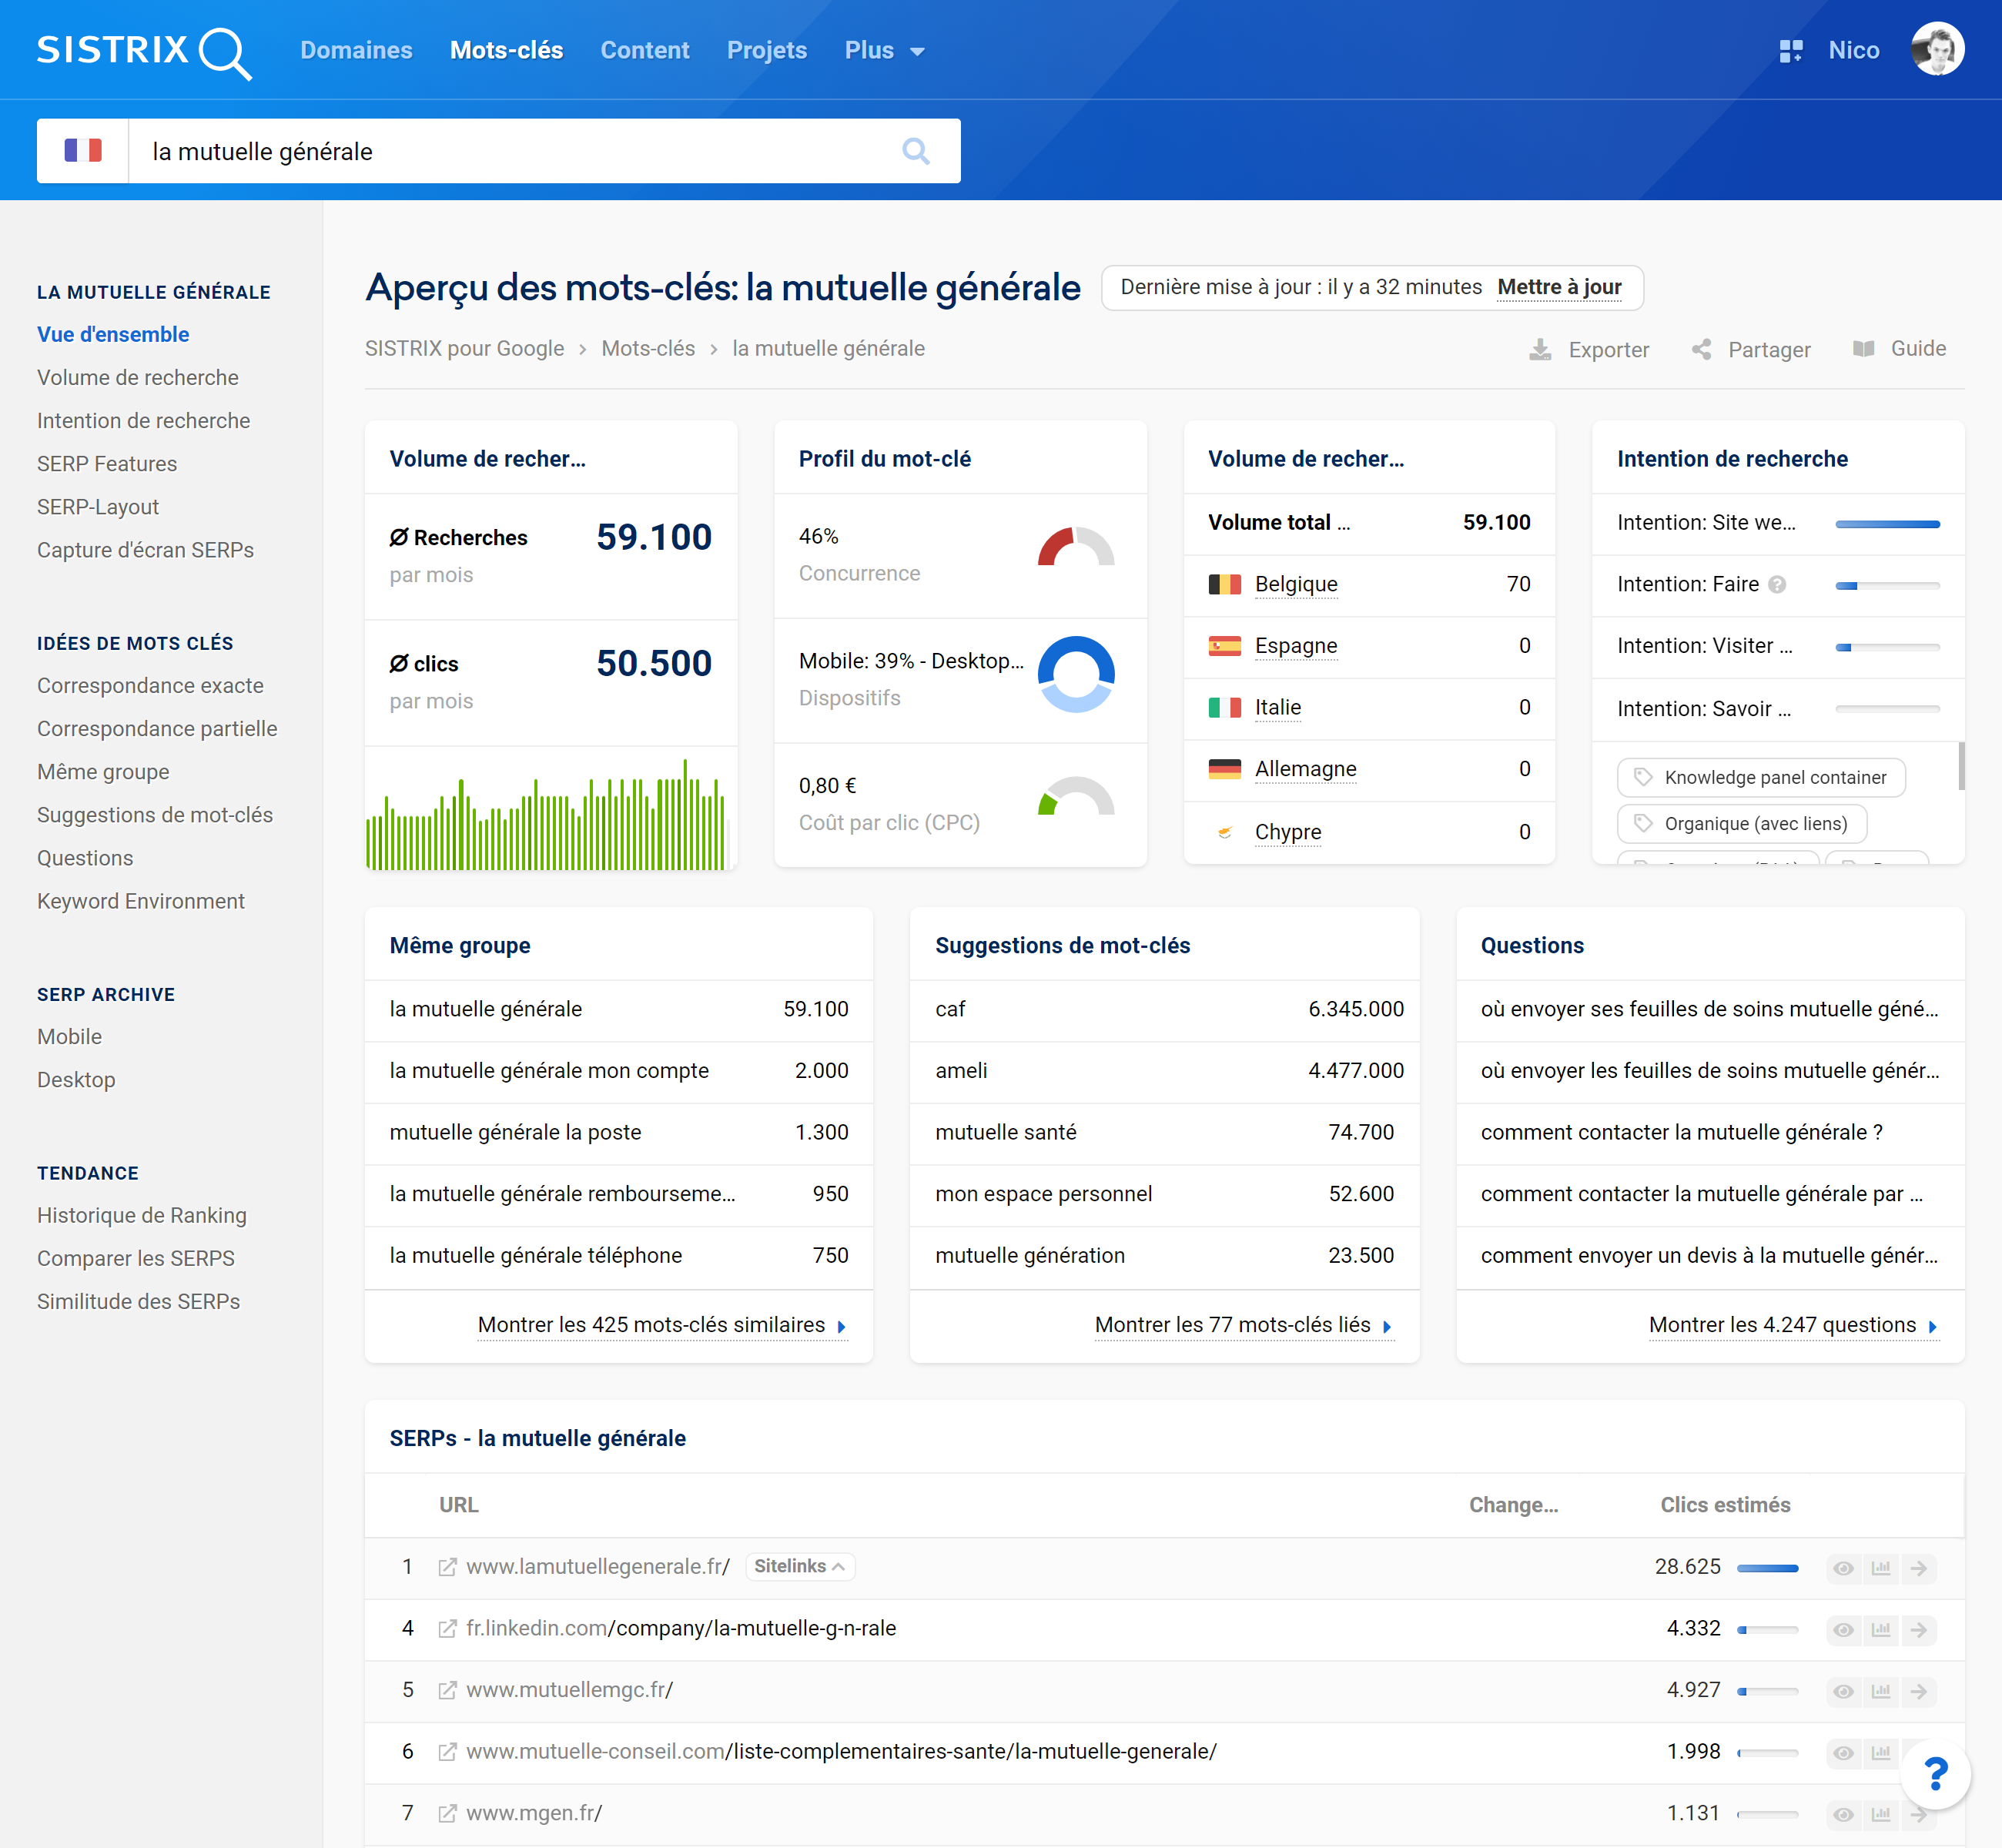Open the Domaines nav tab
2002x1848 pixels.
click(x=356, y=51)
